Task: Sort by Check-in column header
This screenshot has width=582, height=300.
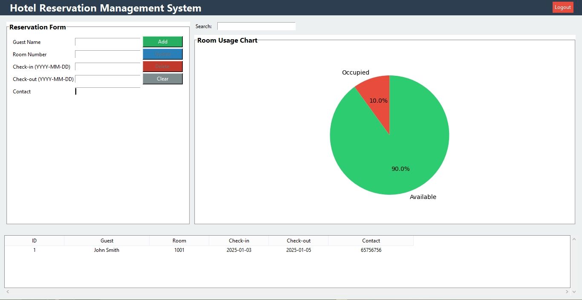Action: 239,241
